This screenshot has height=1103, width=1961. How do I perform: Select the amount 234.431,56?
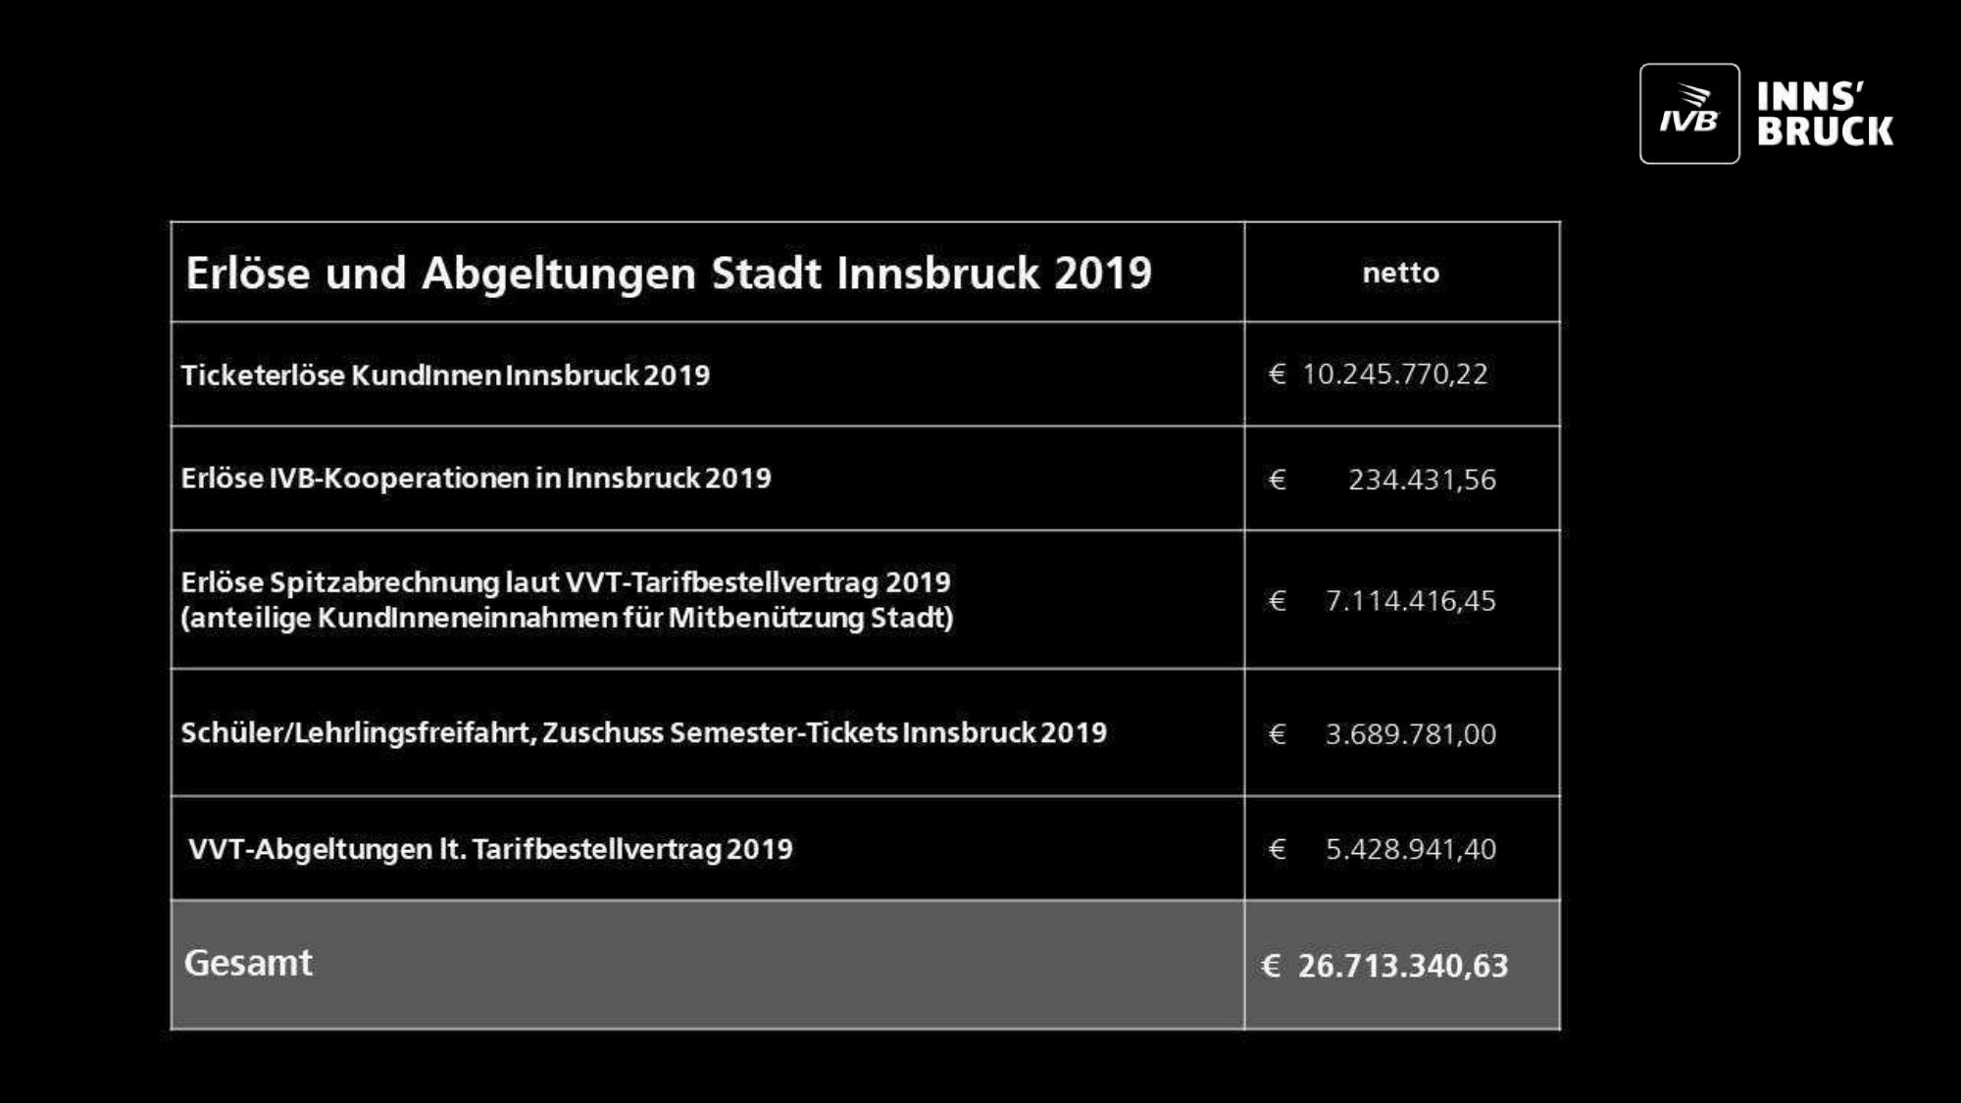coord(1422,479)
